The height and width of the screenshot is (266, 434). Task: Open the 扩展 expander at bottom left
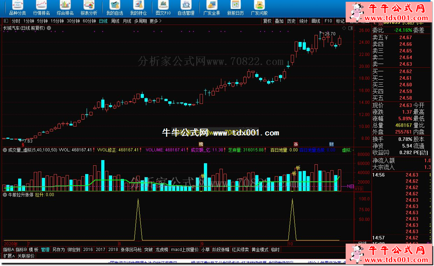[8, 256]
